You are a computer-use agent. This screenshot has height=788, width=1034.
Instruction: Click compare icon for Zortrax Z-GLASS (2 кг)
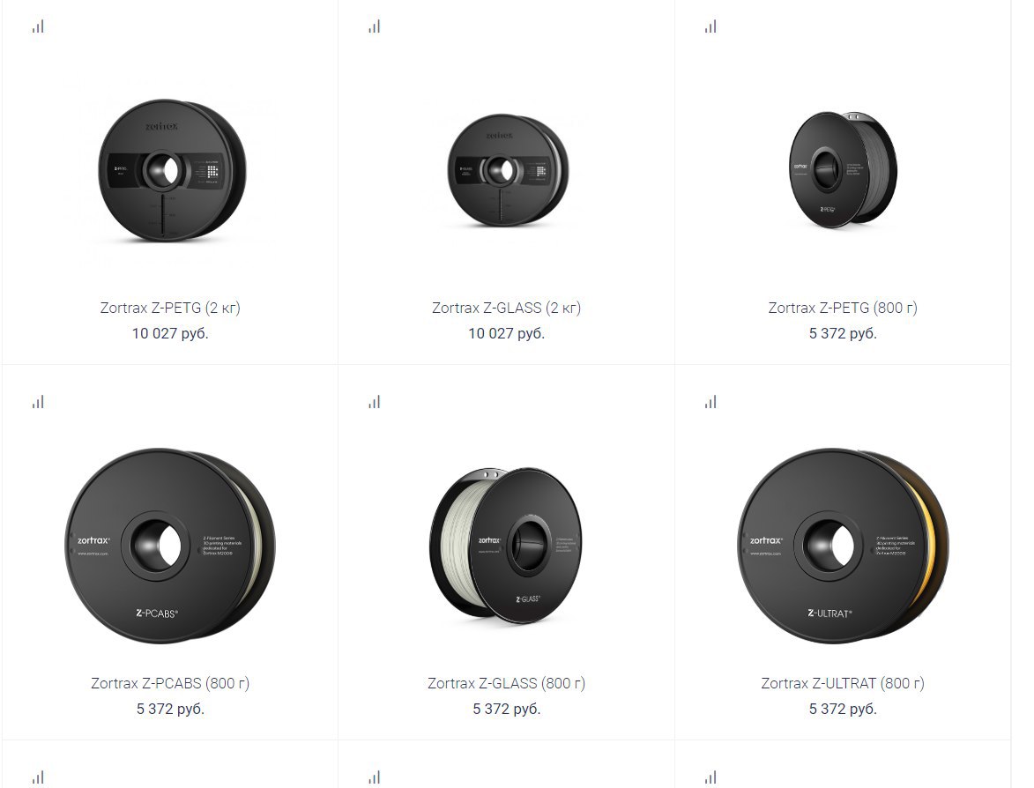point(375,26)
